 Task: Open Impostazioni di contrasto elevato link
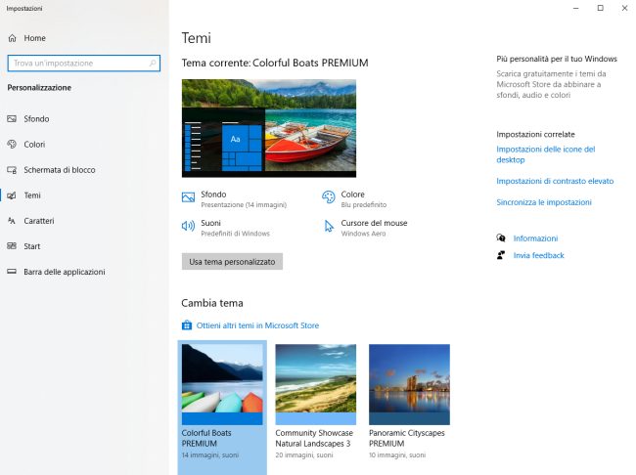[555, 181]
